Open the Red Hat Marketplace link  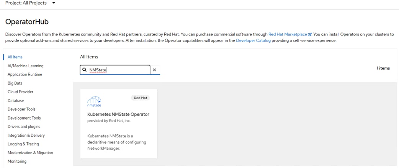pos(288,34)
